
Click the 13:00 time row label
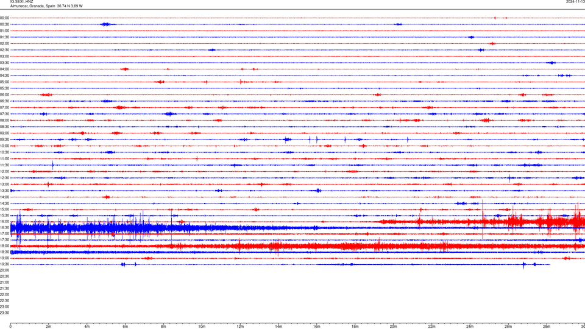click(x=4, y=184)
